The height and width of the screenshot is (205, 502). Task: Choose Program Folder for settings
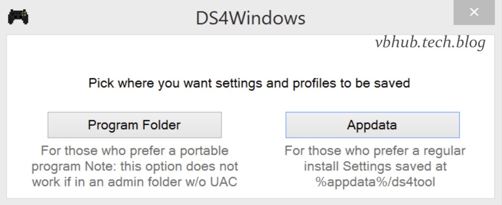(x=134, y=125)
